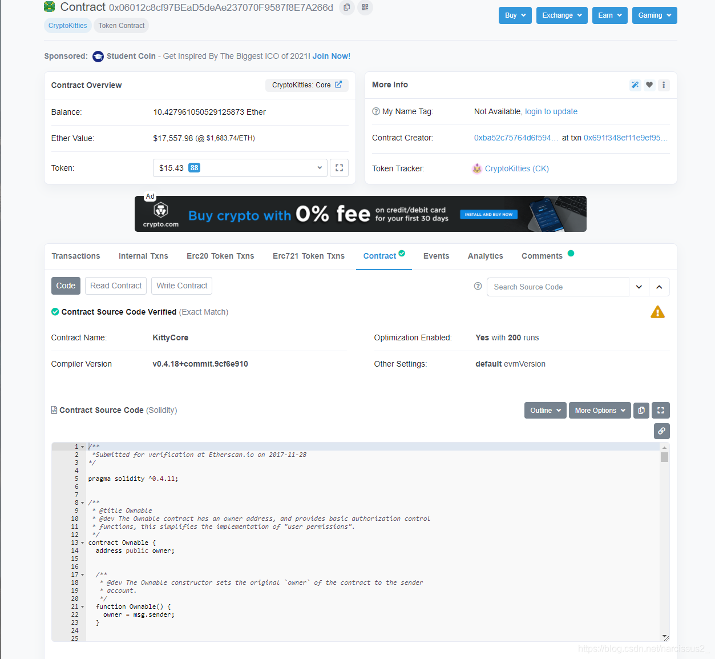This screenshot has width=715, height=659.
Task: Open creation txn 0x691f348ef11e9ef95
Action: [x=625, y=138]
